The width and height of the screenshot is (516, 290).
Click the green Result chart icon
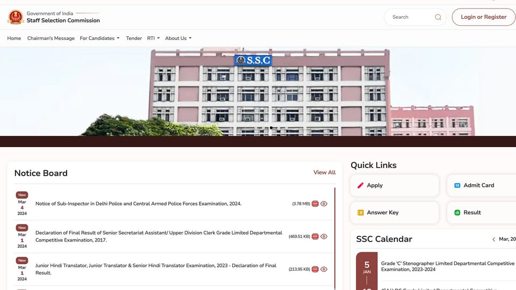click(x=457, y=213)
